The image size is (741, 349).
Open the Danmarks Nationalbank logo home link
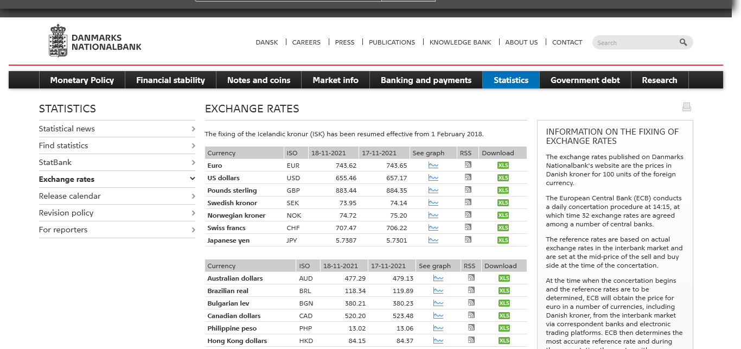[x=95, y=41]
